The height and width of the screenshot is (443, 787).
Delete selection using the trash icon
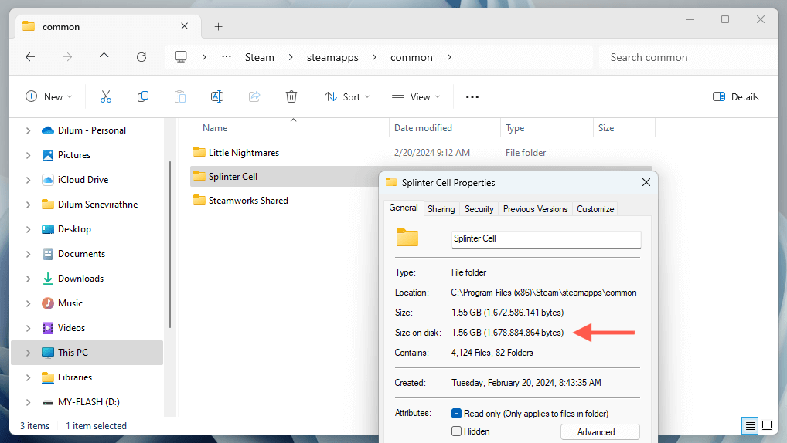(291, 96)
